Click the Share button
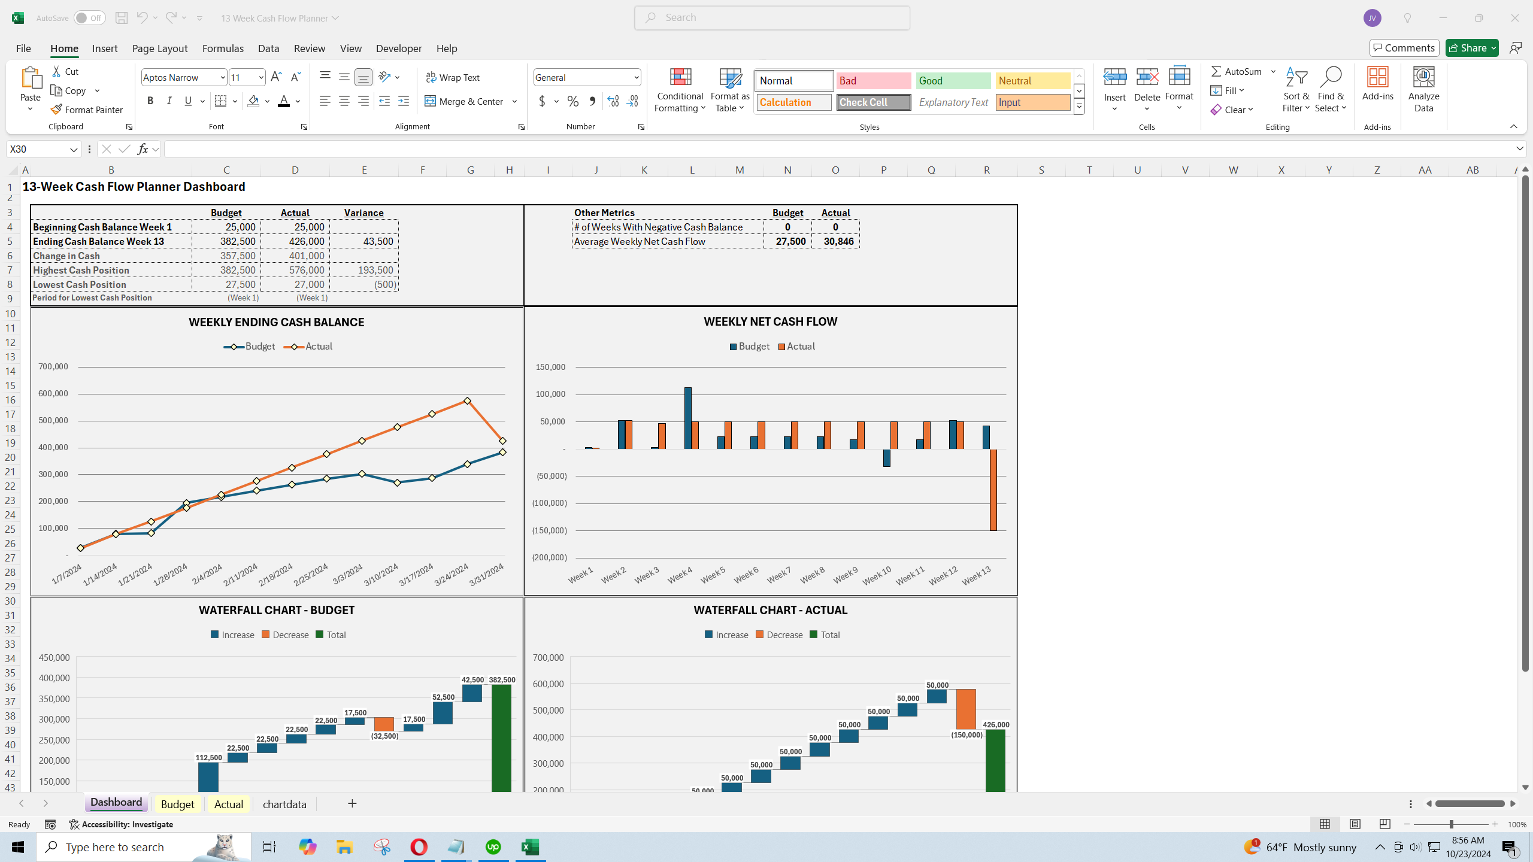1533x862 pixels. [x=1471, y=48]
